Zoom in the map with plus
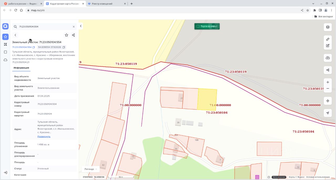336x180 pixels. [x=328, y=82]
